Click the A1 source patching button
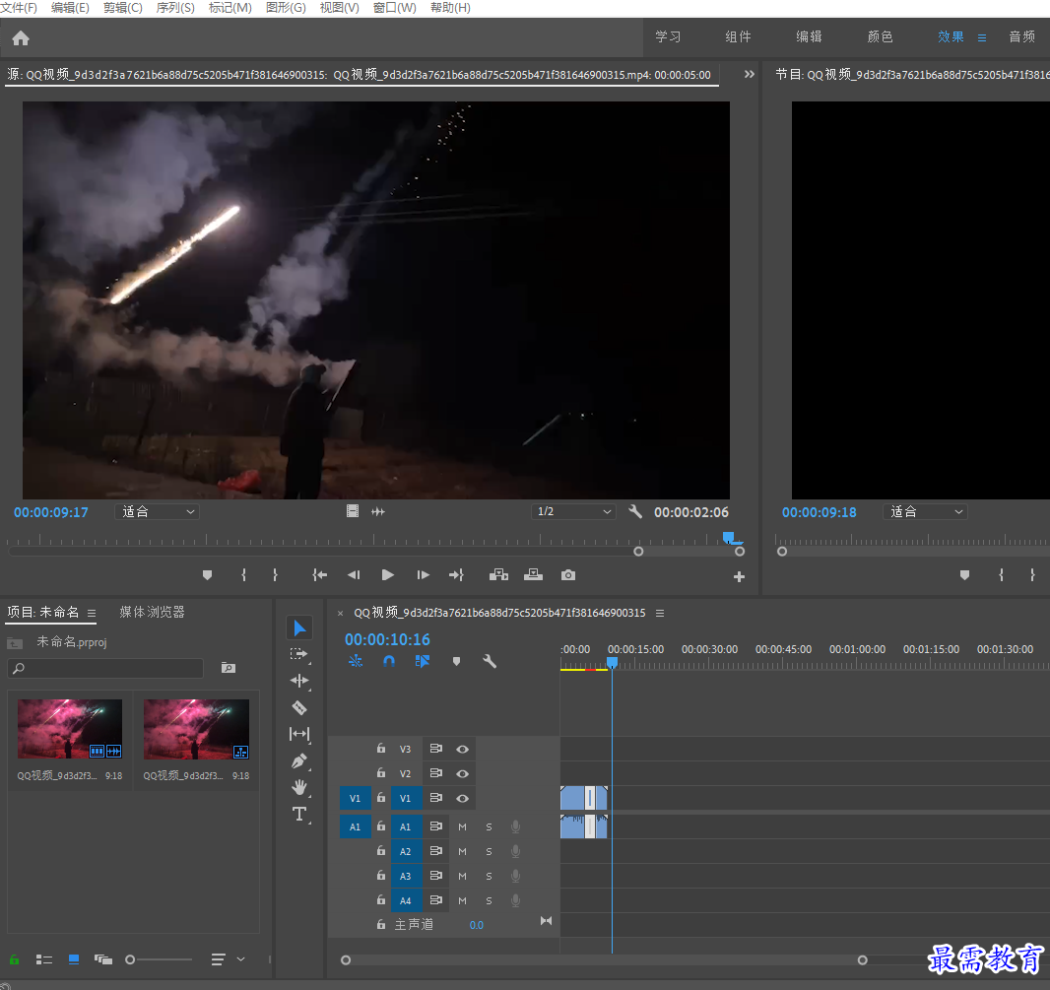The height and width of the screenshot is (990, 1050). pyautogui.click(x=355, y=827)
